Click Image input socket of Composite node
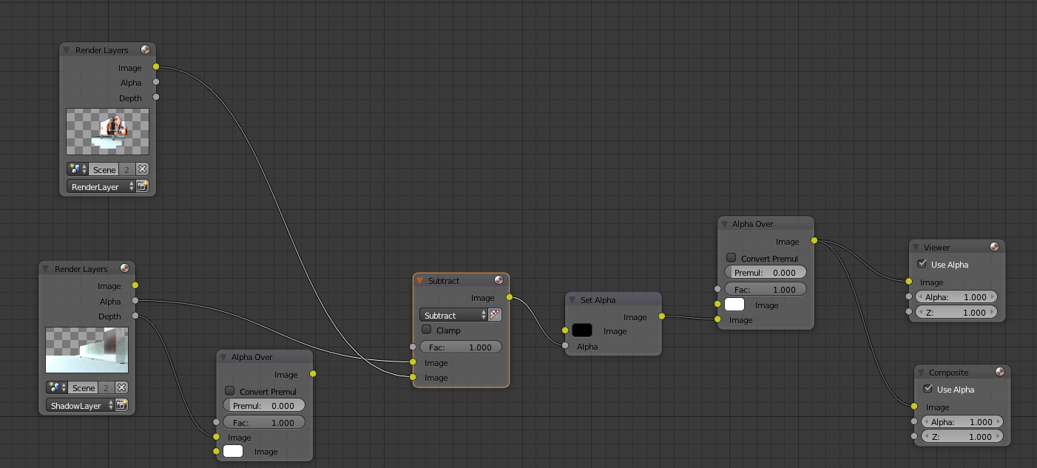1037x468 pixels. point(914,406)
